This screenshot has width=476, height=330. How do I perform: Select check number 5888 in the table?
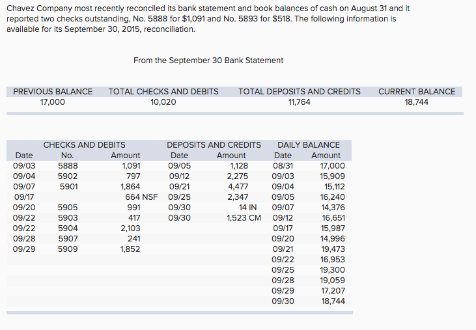click(68, 166)
